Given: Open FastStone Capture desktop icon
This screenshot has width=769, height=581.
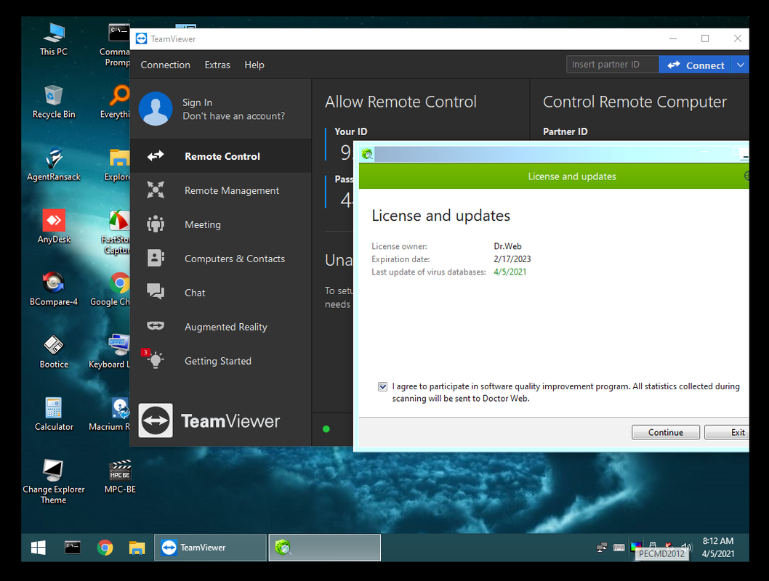Looking at the screenshot, I should click(x=117, y=232).
